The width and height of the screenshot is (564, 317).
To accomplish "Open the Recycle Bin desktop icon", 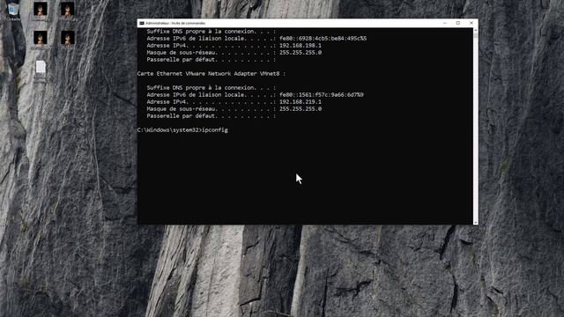I will 13,11.
